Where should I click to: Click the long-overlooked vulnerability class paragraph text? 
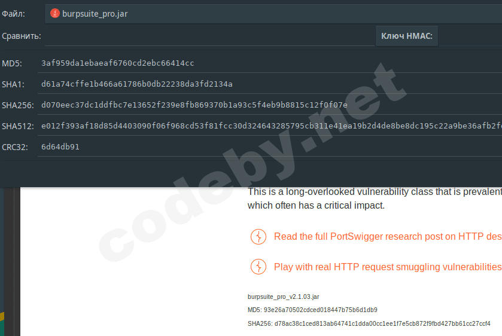(375, 198)
